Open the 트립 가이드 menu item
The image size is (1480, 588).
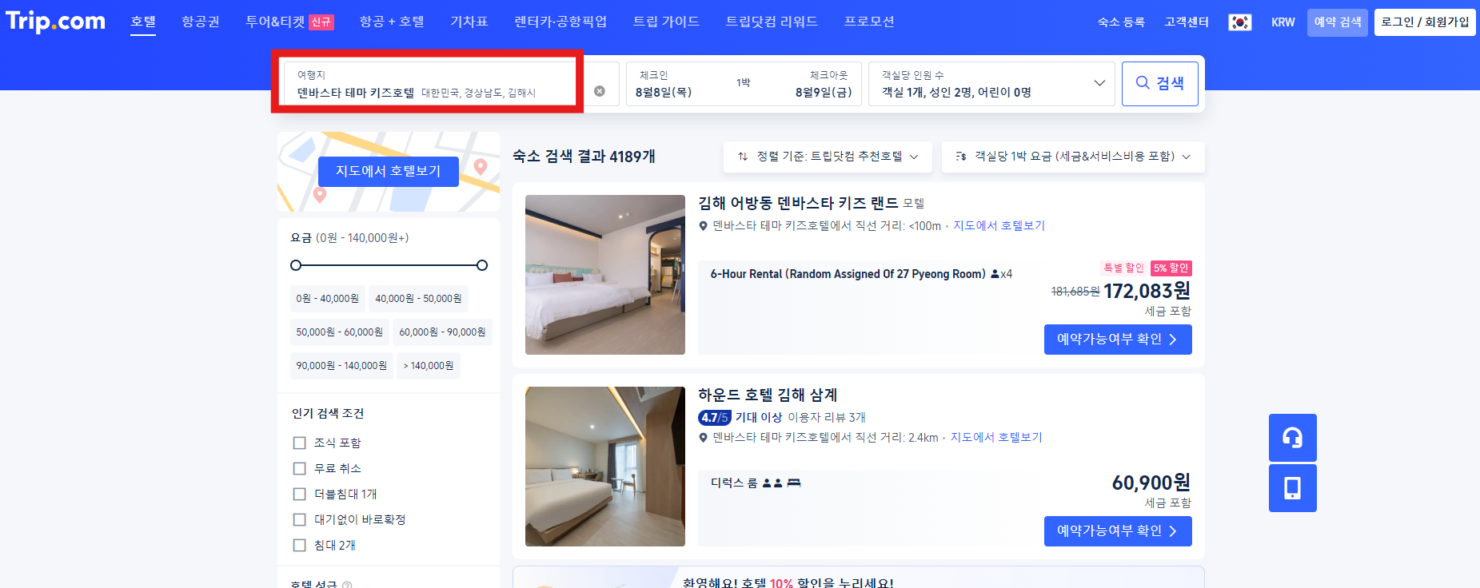(x=666, y=22)
